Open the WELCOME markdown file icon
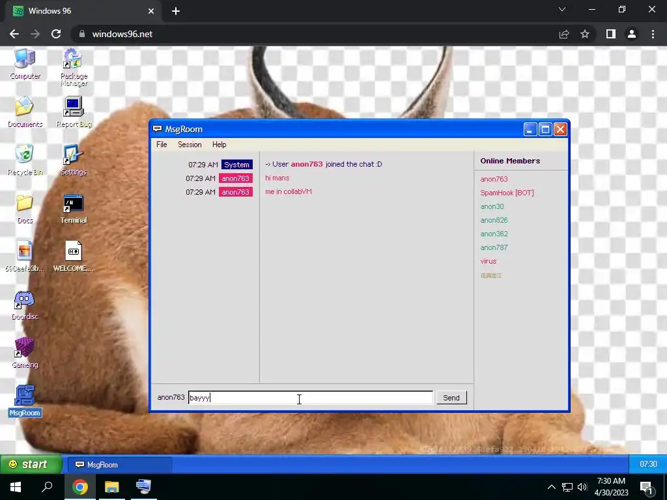Viewport: 667px width, 500px height. (74, 257)
